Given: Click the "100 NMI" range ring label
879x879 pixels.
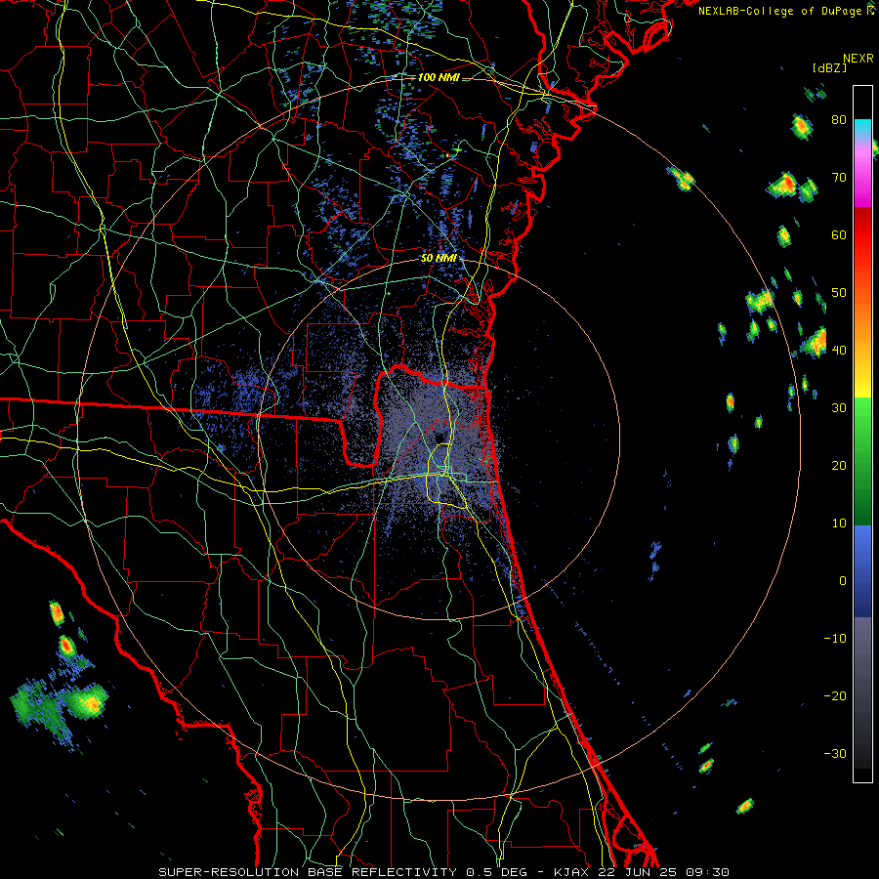Looking at the screenshot, I should coord(439,77).
